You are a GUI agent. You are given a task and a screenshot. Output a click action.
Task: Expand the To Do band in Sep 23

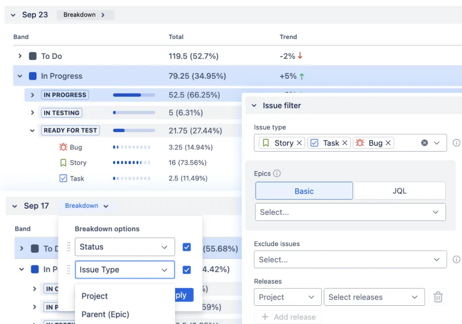point(20,56)
